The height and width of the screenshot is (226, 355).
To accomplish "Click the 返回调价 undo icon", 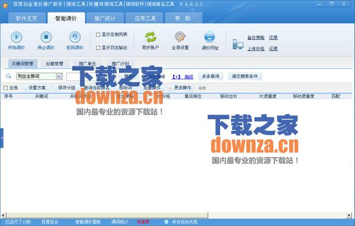I will tap(75, 37).
